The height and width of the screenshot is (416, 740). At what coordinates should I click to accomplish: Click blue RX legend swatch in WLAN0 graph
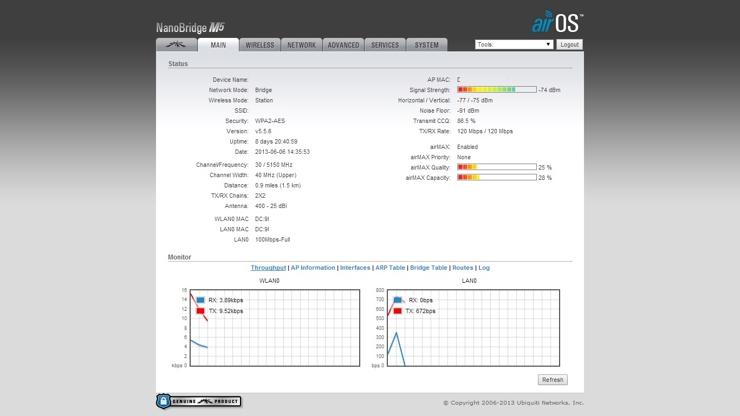pyautogui.click(x=200, y=300)
